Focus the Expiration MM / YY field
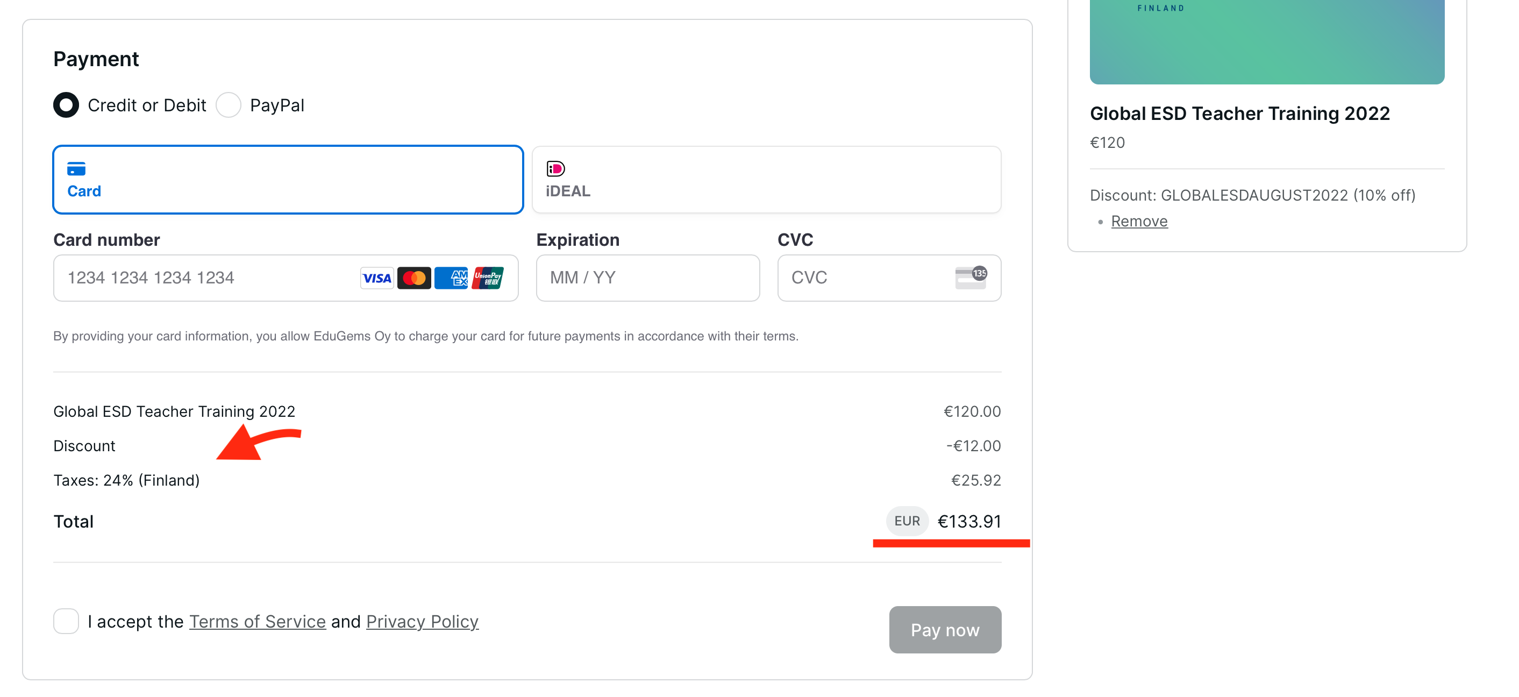 [x=647, y=278]
